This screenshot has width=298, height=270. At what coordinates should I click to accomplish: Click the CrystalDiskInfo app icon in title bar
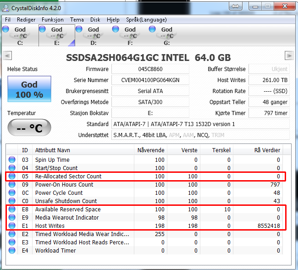point(6,8)
